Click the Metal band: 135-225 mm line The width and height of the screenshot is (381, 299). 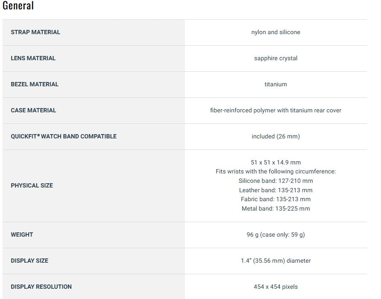(x=275, y=208)
